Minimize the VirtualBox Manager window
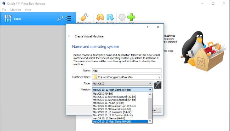 coord(202,4)
